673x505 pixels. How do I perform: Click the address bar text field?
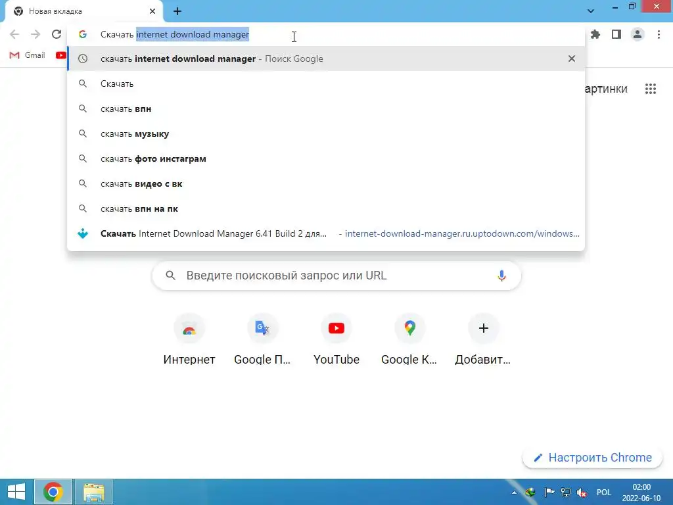coord(326,34)
